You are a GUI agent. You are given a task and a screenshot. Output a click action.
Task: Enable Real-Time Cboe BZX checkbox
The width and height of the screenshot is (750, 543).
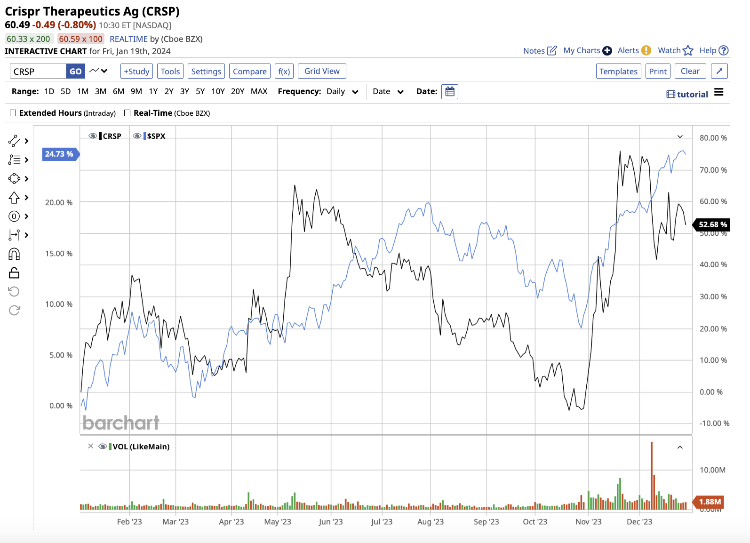point(127,113)
